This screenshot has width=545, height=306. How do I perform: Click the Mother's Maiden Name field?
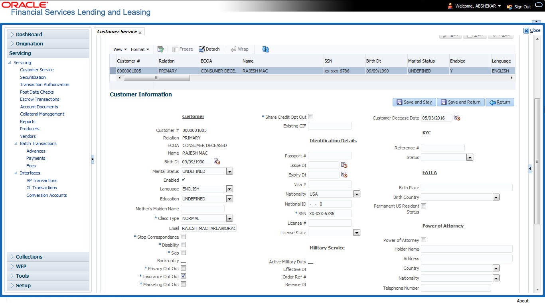coord(203,208)
